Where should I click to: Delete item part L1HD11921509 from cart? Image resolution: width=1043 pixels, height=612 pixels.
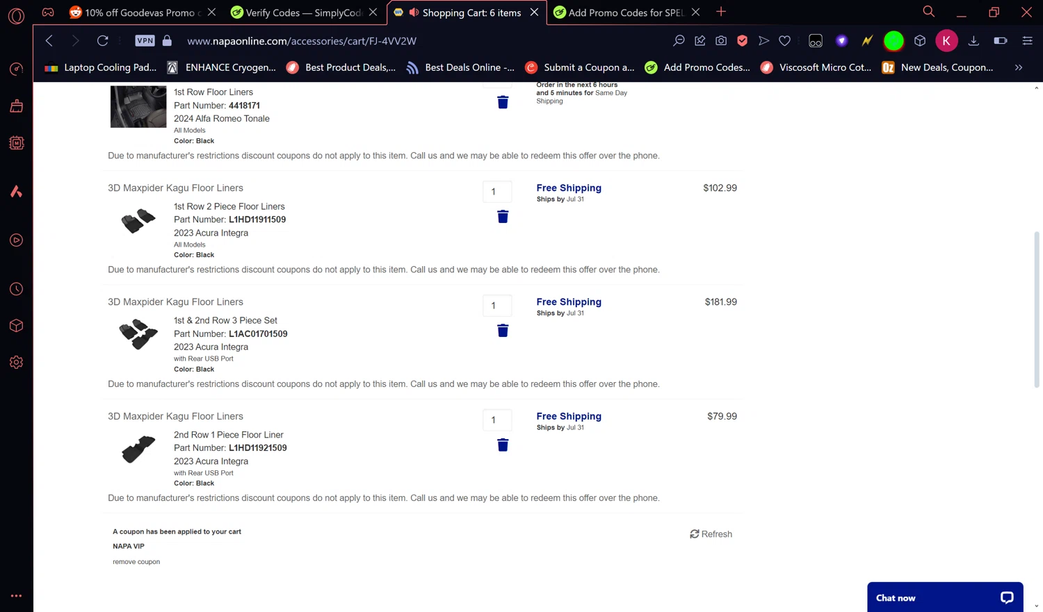[503, 445]
